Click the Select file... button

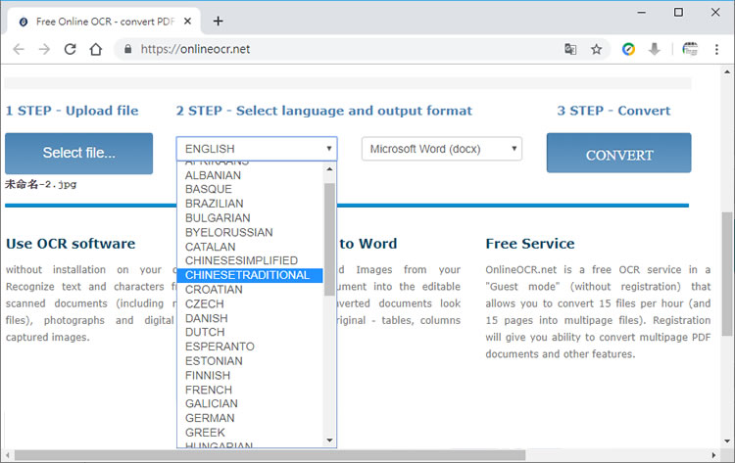coord(78,154)
